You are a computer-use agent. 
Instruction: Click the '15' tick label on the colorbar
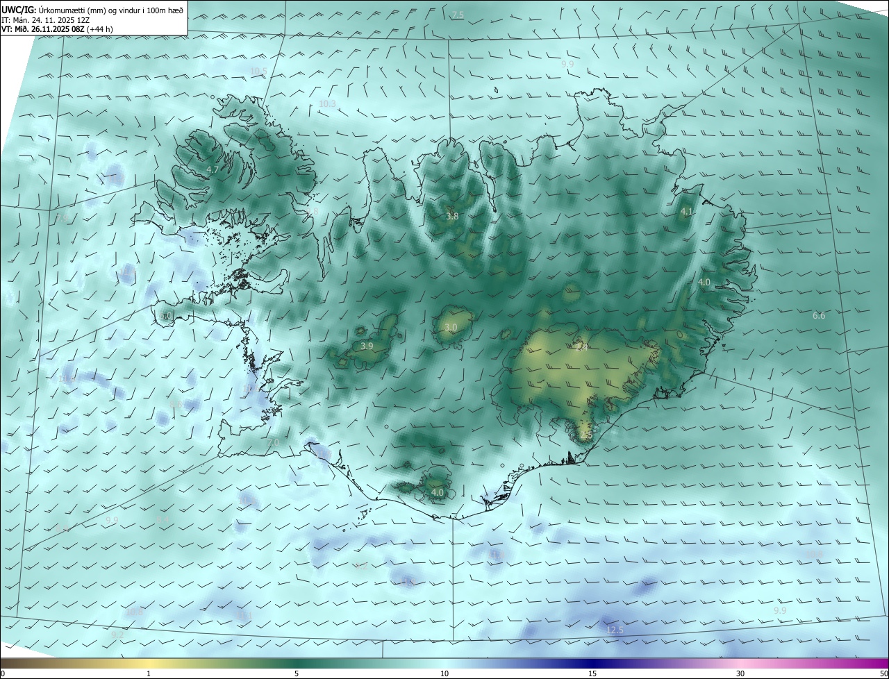(592, 673)
